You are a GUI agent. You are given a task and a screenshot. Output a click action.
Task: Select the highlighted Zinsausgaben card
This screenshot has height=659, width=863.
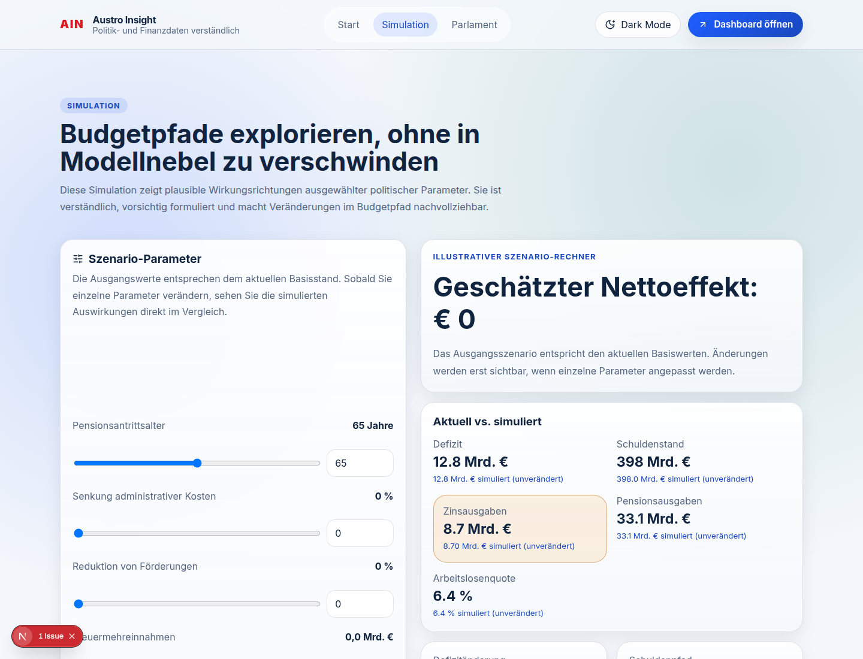tap(520, 528)
